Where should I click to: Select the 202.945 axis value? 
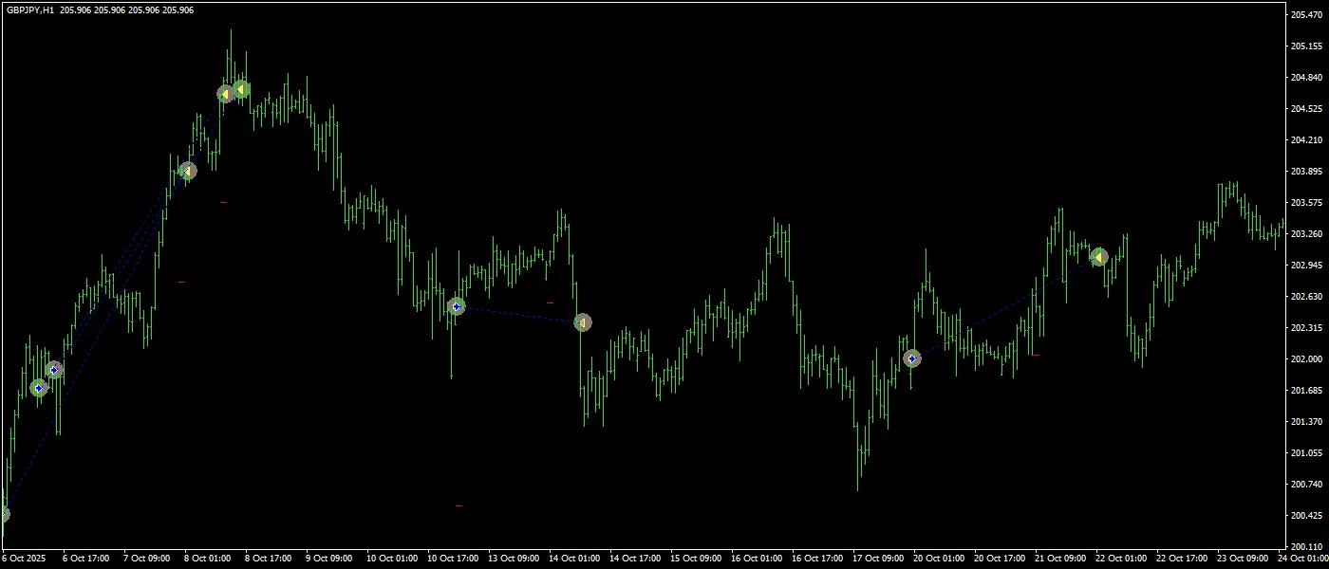(x=1307, y=266)
